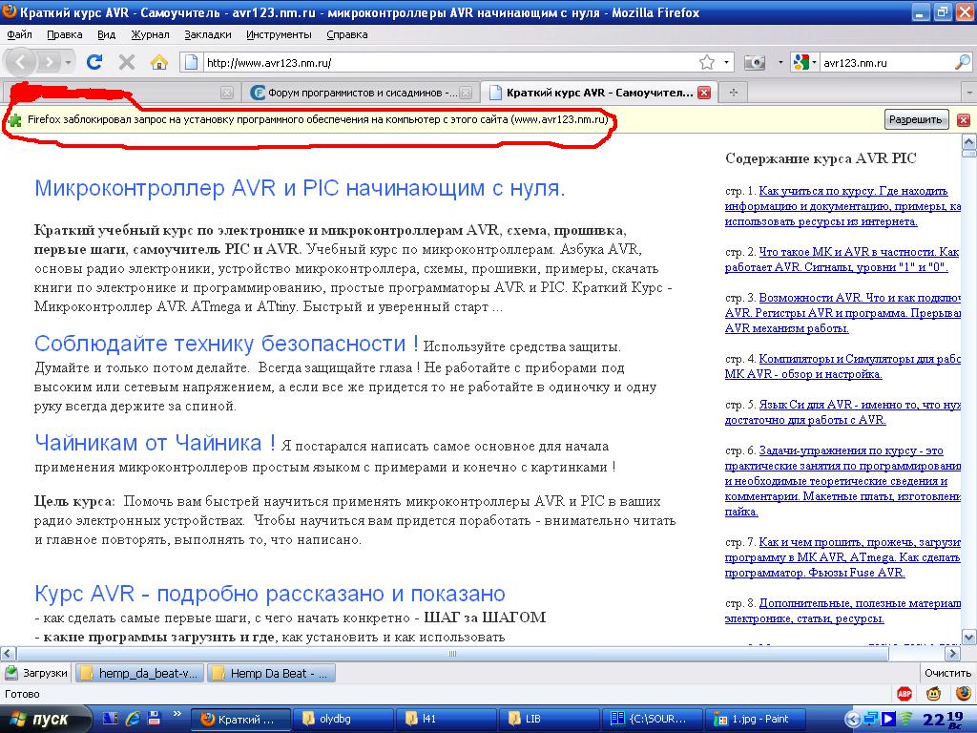Click the camera screenshot toolbar icon
Viewport: 977px width, 733px height.
click(x=755, y=62)
